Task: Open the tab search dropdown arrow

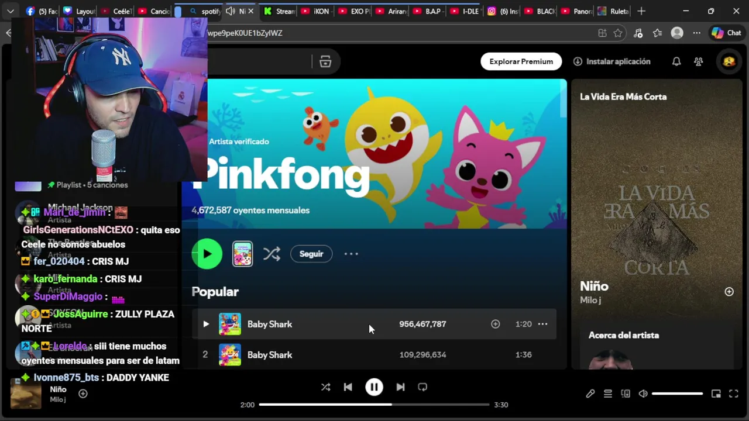Action: click(x=11, y=11)
